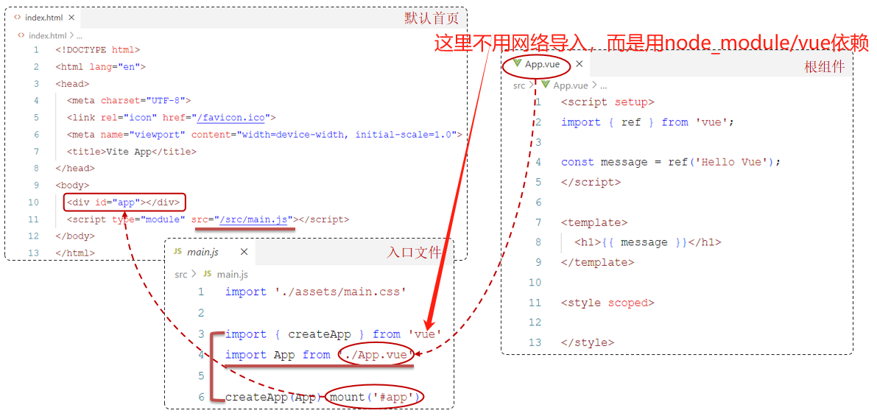
Task: Open the App.vue editor tab
Action: pyautogui.click(x=546, y=64)
